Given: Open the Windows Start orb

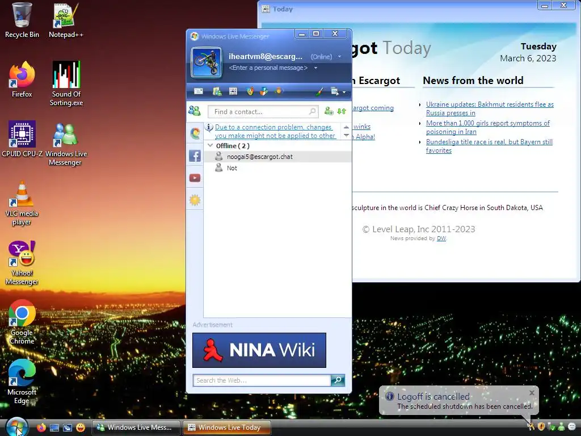Looking at the screenshot, I should (x=16, y=427).
